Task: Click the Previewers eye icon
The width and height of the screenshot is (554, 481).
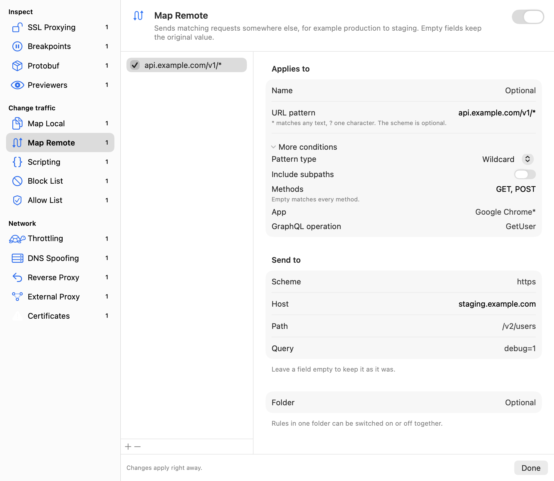Action: 17,85
